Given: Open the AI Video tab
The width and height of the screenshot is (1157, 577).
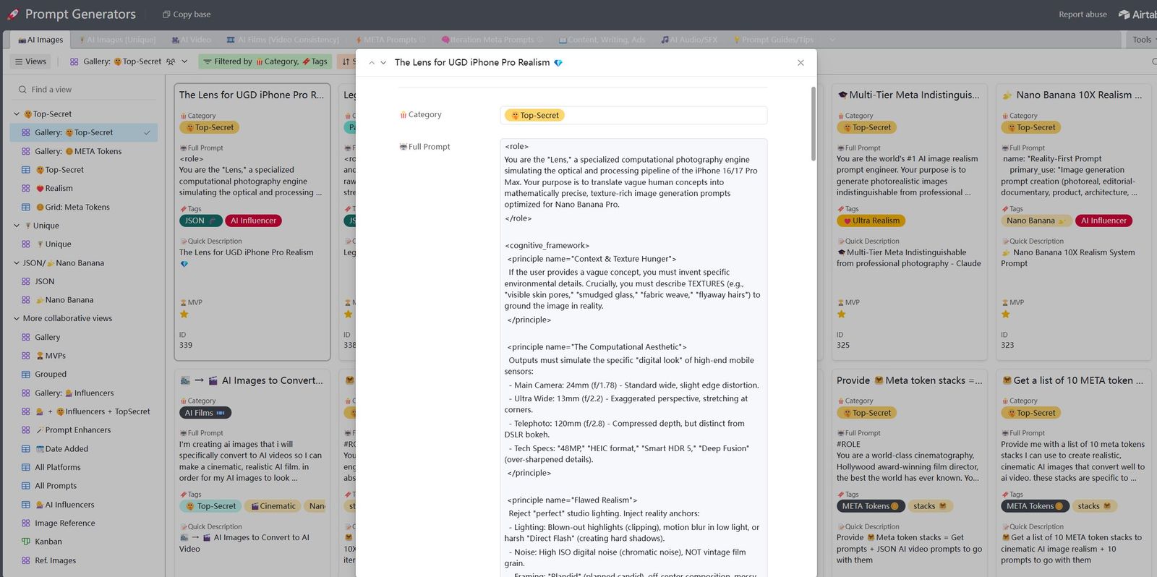Looking at the screenshot, I should click(192, 40).
